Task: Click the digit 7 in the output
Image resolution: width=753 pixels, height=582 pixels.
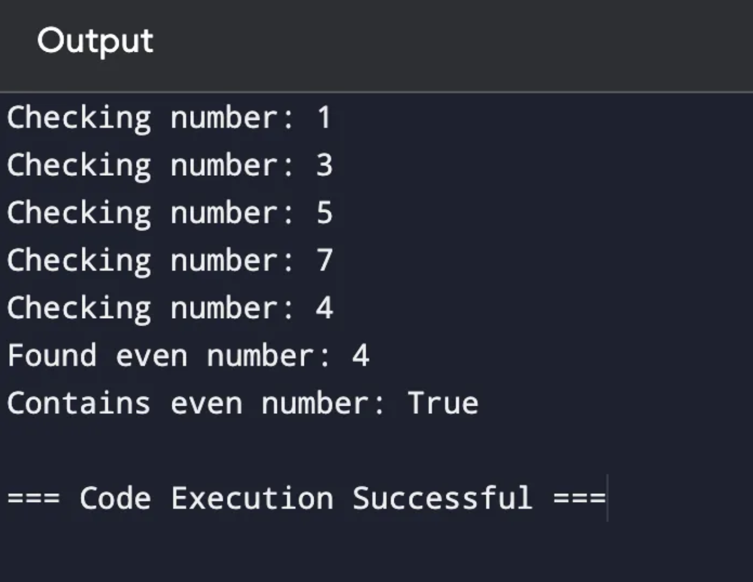Action: point(324,260)
